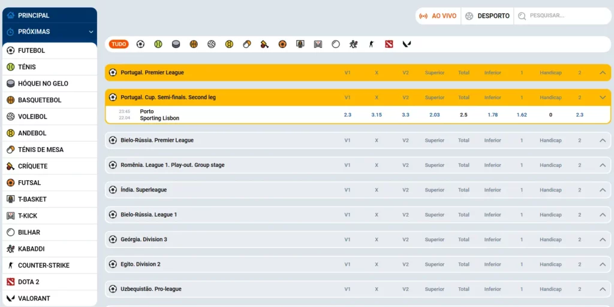Switch to the DESPORTO tab
Screen dimensions: 614x307
pos(487,16)
